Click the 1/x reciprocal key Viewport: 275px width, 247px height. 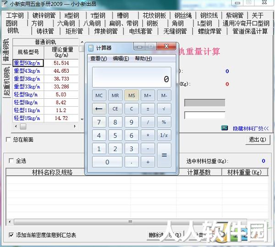[x=164, y=135]
